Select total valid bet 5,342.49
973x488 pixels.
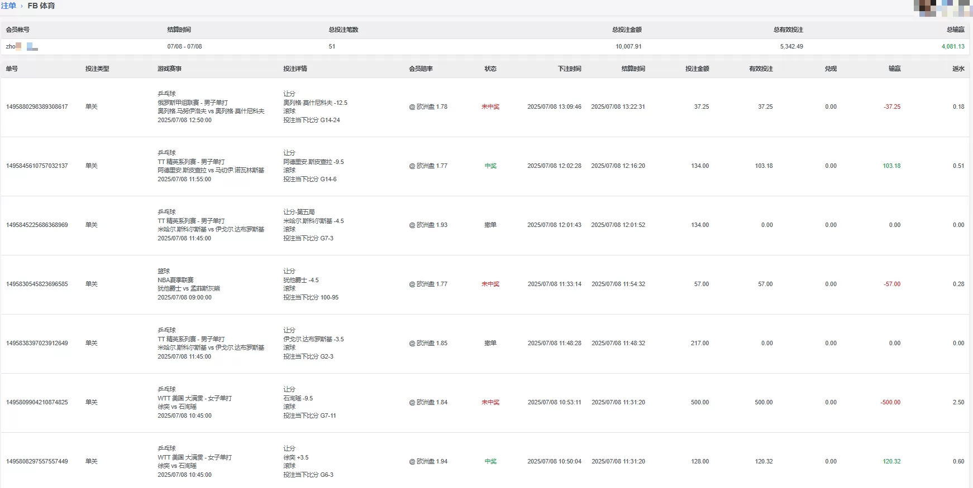click(791, 46)
